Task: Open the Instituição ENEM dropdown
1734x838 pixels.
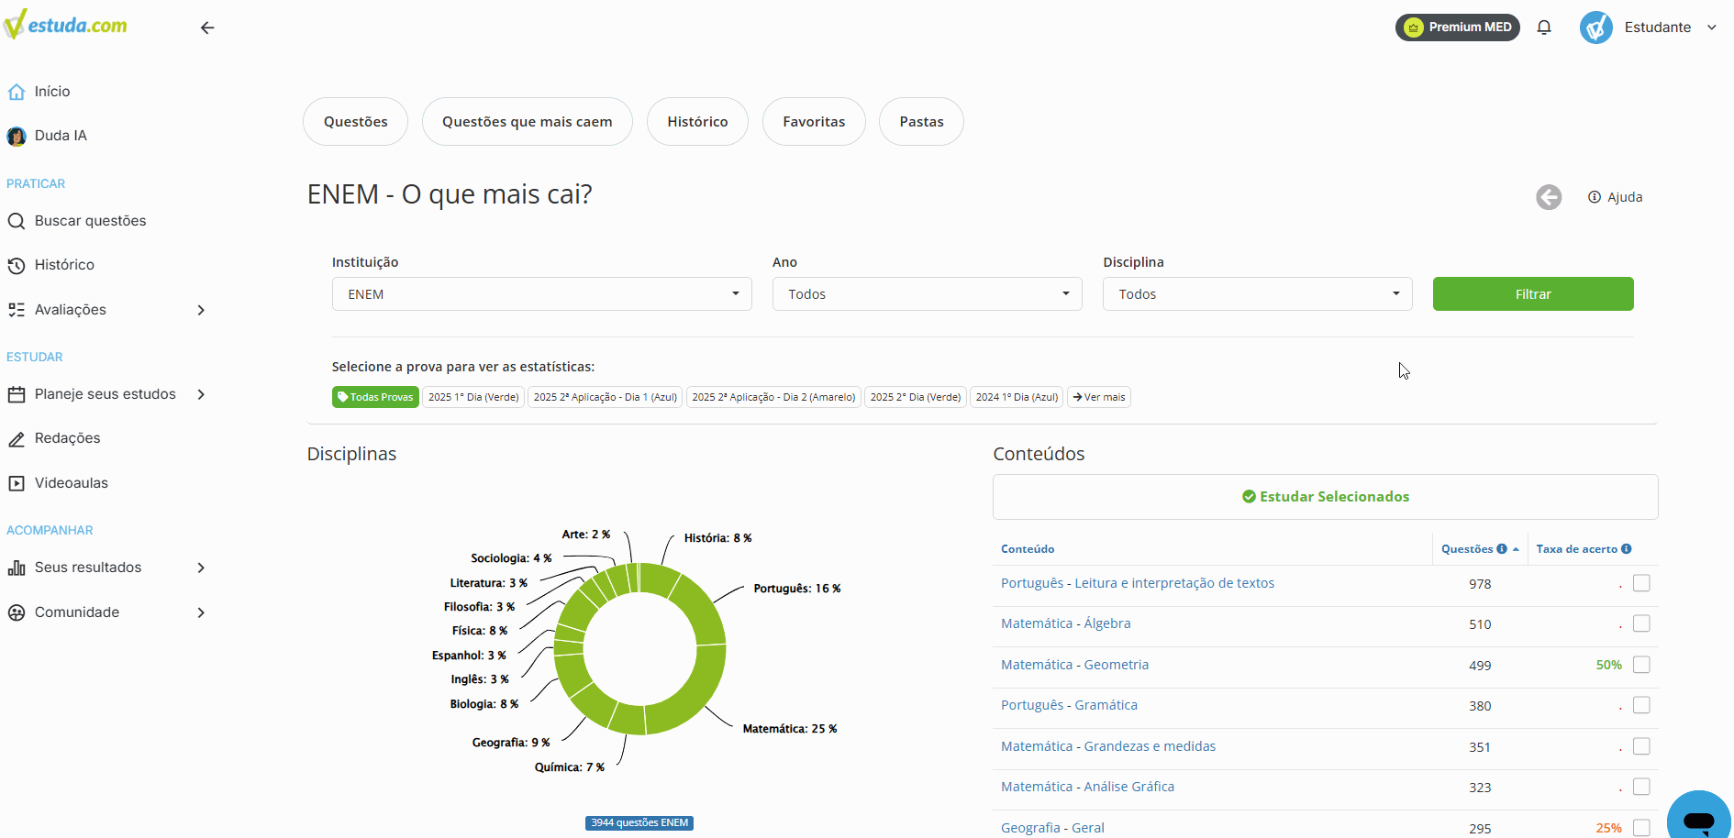Action: tap(542, 294)
